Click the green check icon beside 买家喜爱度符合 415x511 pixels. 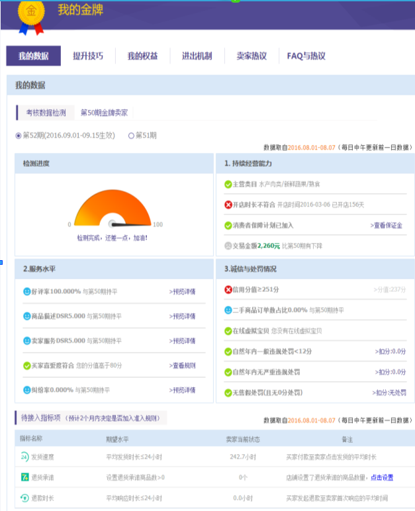[27, 365]
